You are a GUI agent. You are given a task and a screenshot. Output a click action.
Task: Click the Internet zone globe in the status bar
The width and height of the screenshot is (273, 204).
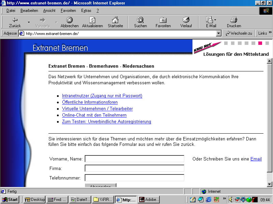click(204, 191)
